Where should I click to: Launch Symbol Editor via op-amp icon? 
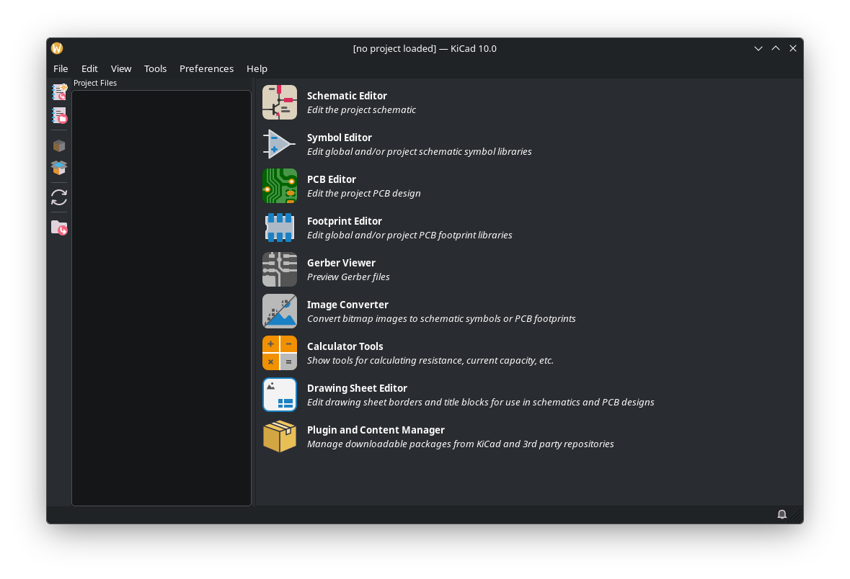click(280, 144)
